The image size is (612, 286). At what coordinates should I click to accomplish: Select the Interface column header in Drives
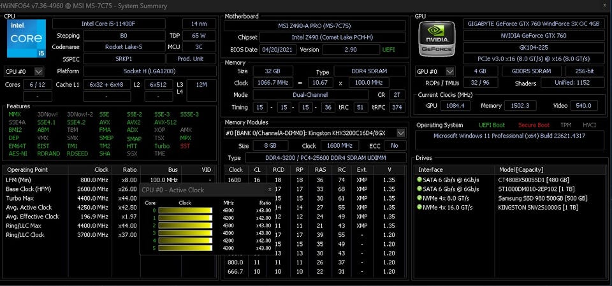pos(432,170)
